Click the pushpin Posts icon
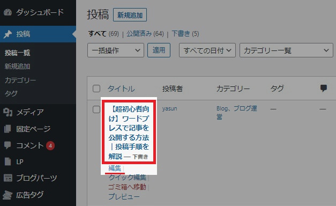This screenshot has width=336, height=206. pos(8,34)
